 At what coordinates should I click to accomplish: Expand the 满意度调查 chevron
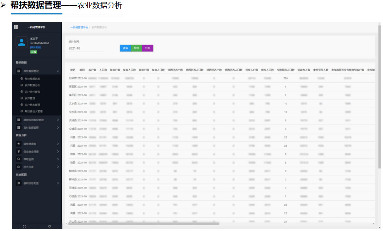point(58,144)
